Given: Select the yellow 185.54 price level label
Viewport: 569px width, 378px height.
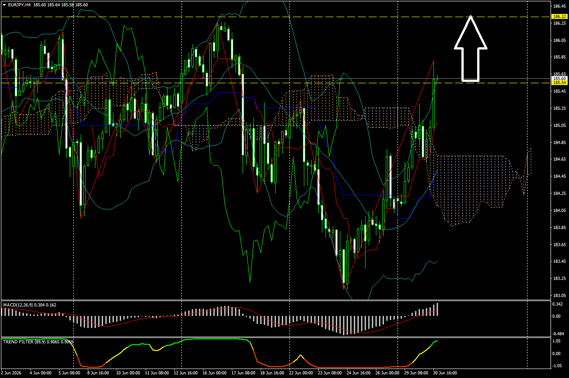Looking at the screenshot, I should [x=559, y=83].
